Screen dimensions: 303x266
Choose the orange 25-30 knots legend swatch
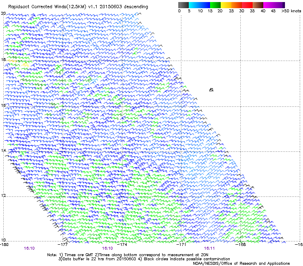coord(237,5)
